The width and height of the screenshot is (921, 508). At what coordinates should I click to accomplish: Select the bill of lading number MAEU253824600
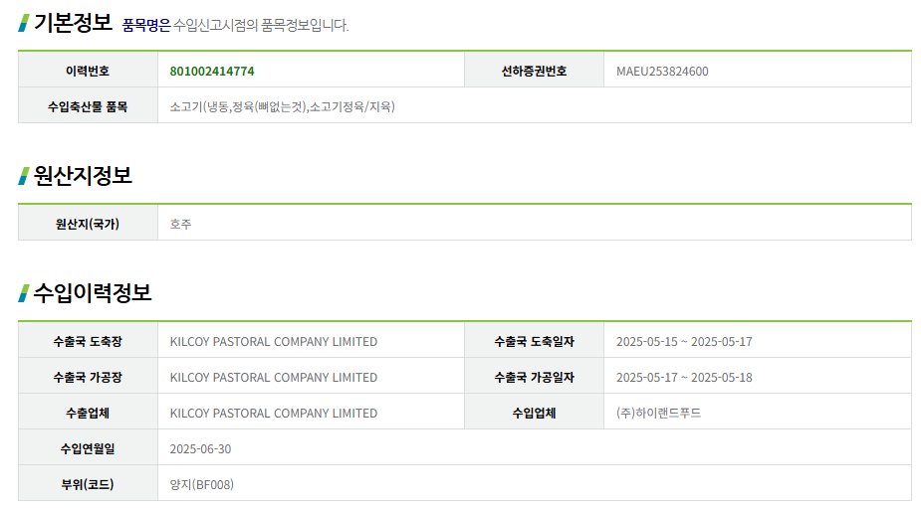click(x=662, y=71)
